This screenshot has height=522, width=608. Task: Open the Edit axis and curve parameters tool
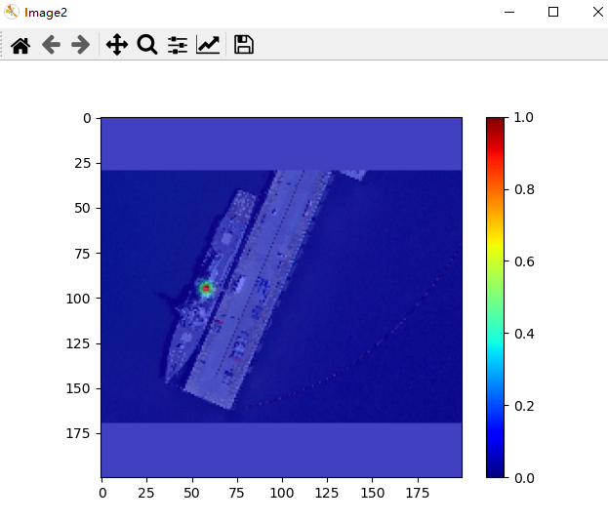coord(208,45)
